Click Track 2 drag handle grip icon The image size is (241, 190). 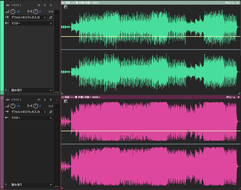[x=2, y=98]
